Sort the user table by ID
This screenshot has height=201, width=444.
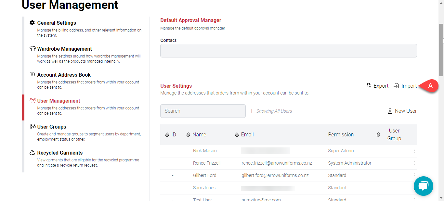pyautogui.click(x=167, y=135)
